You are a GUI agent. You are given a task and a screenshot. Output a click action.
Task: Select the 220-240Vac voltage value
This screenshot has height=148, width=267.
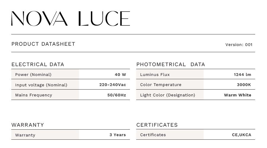[x=112, y=85]
